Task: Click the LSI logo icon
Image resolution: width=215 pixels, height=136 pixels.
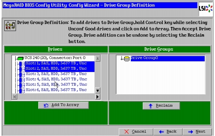Action: (x=206, y=9)
